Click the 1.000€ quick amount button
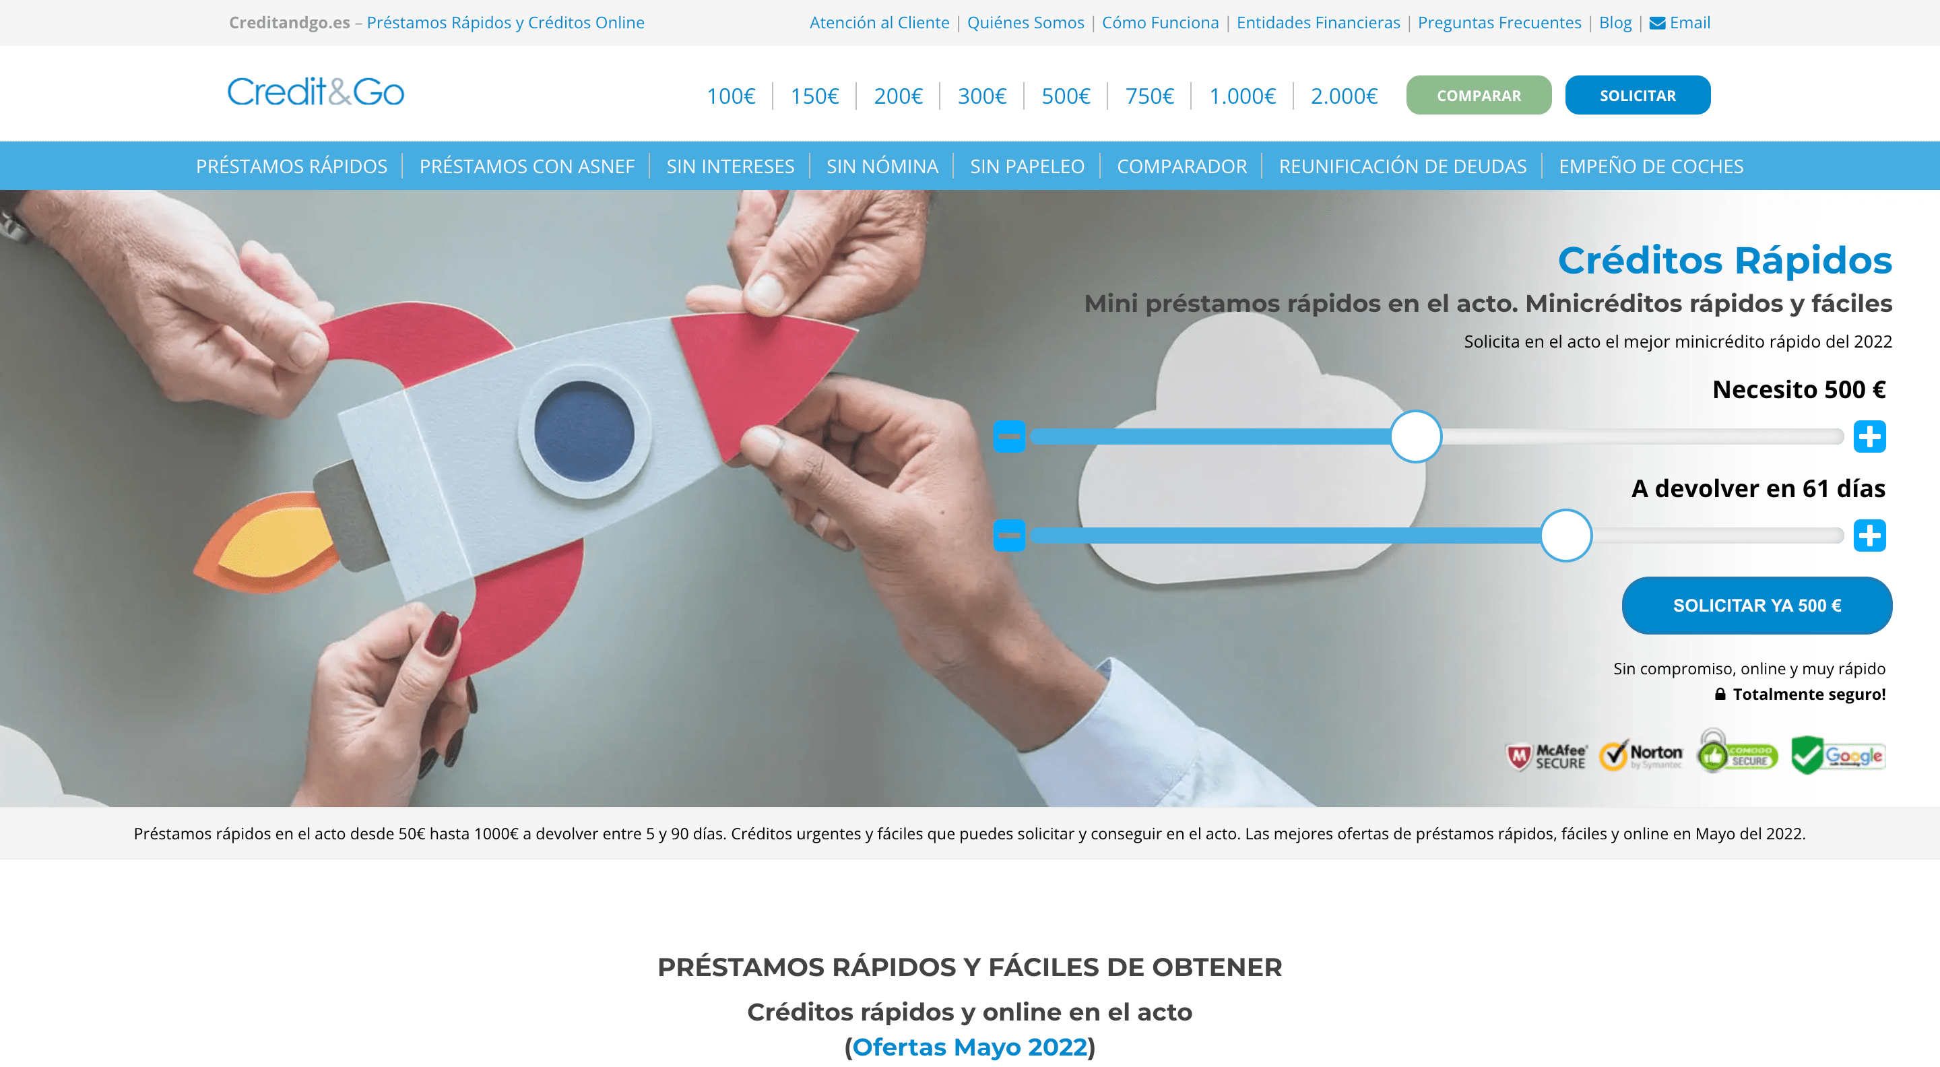 tap(1241, 94)
